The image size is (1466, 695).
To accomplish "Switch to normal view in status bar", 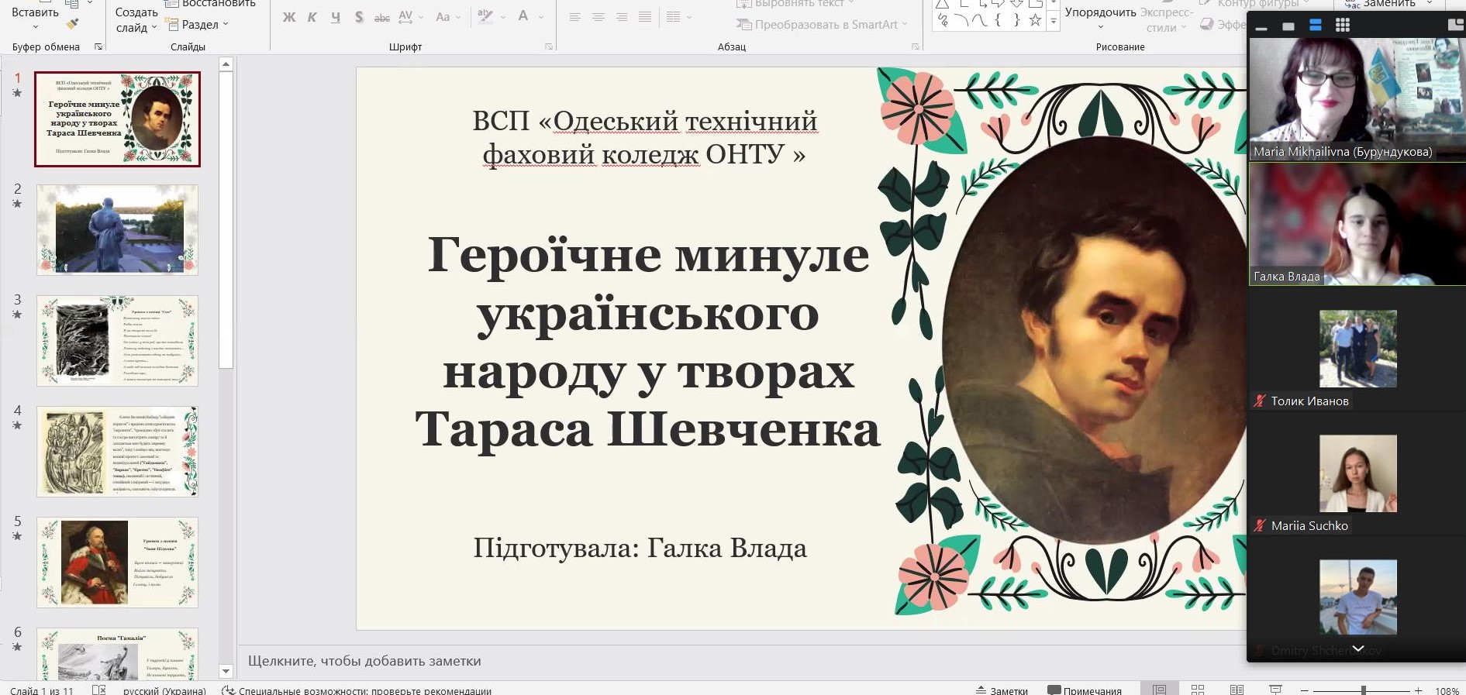I will (x=1160, y=690).
